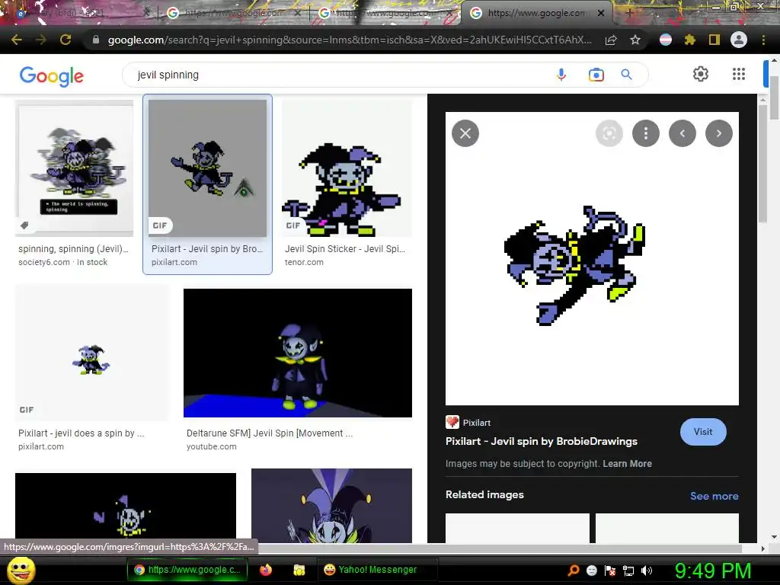The width and height of the screenshot is (780, 585).
Task: Click the Pixilart source name
Action: click(x=477, y=422)
